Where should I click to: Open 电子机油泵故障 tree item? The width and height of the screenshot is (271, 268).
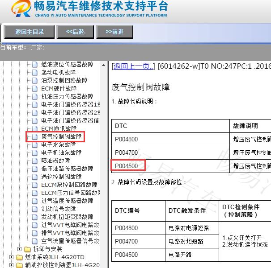pos(61,153)
